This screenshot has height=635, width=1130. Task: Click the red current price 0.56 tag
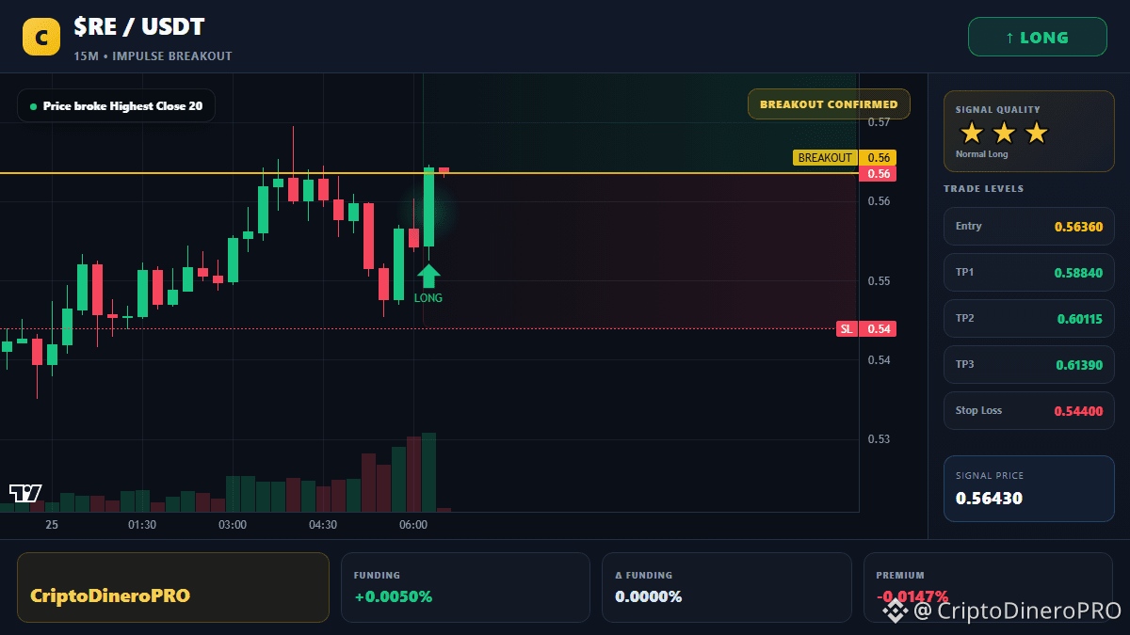point(878,174)
